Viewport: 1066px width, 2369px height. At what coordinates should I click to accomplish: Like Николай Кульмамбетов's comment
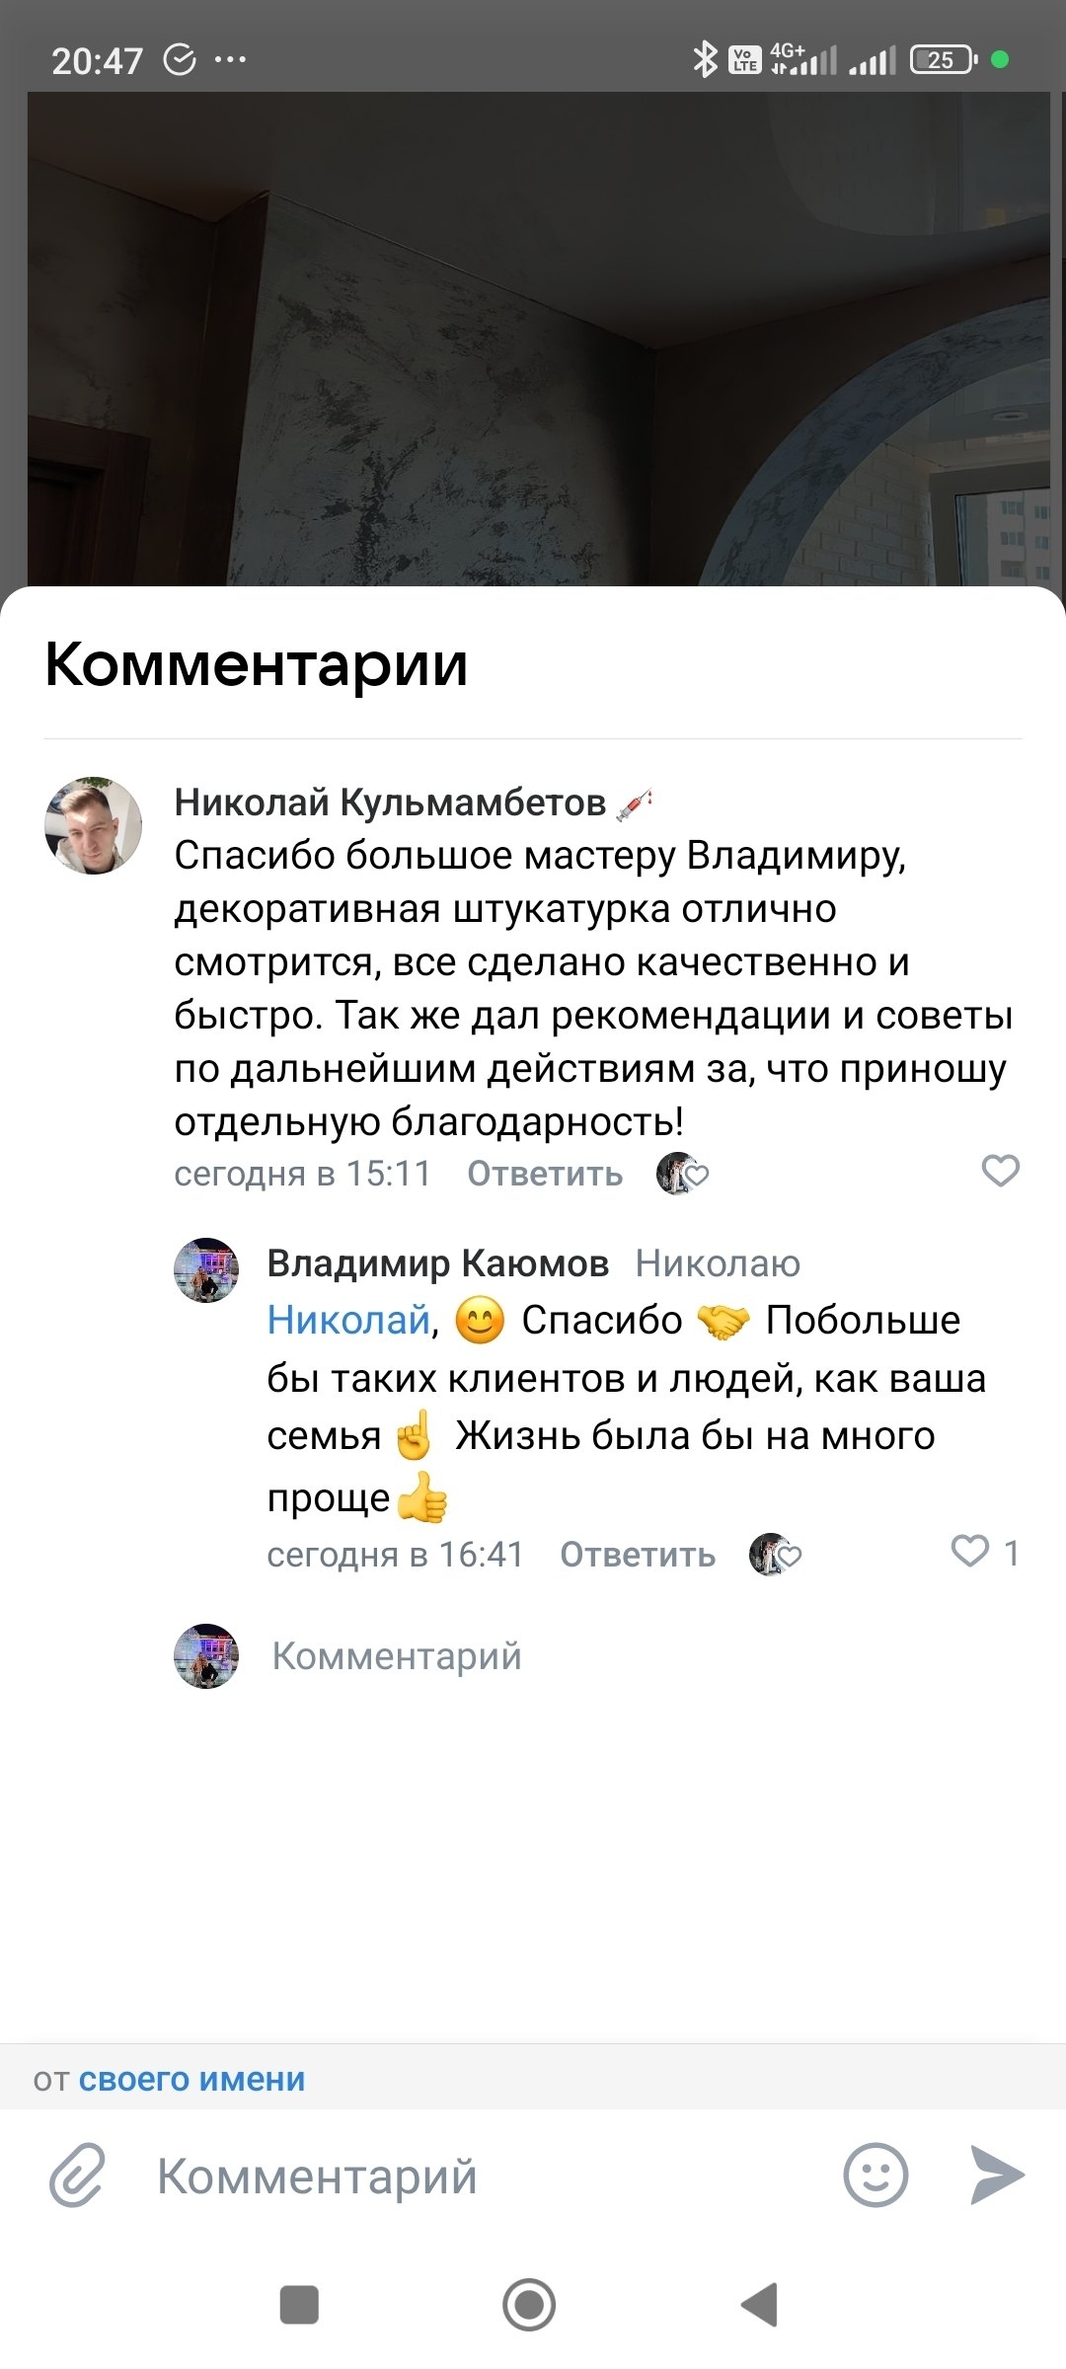click(1000, 1171)
